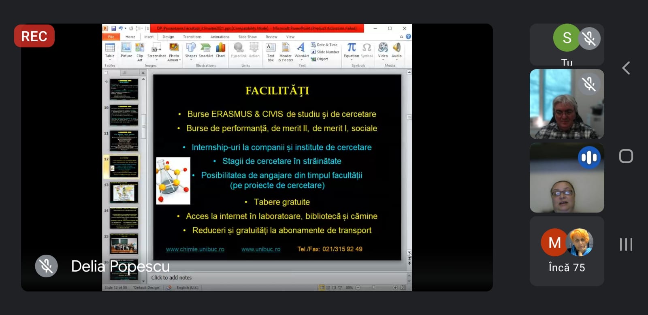
Task: Select slide 15 thumbnail
Action: click(x=124, y=244)
